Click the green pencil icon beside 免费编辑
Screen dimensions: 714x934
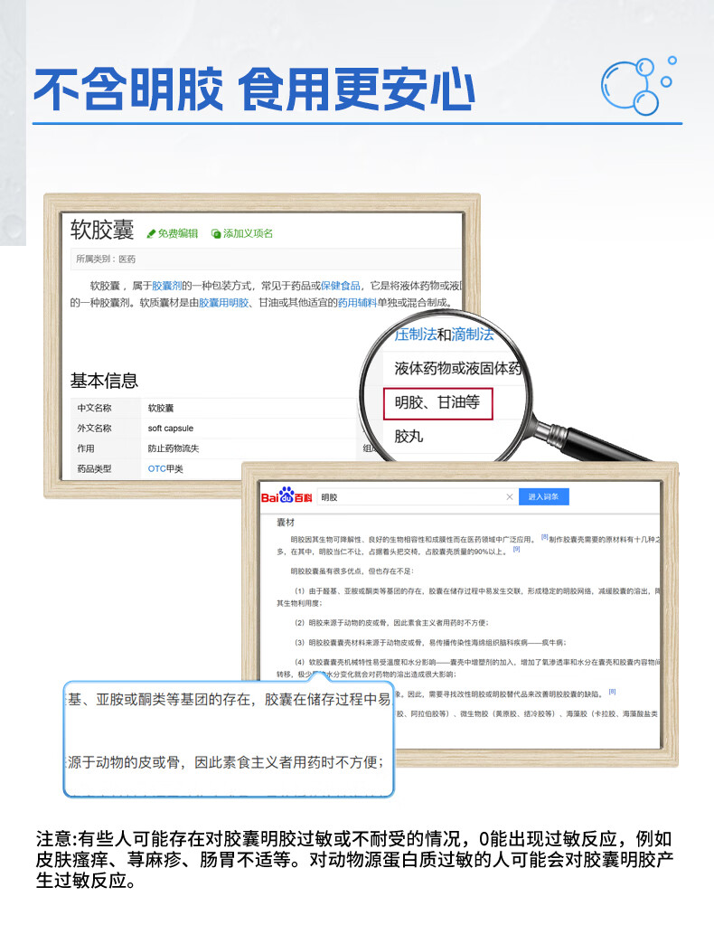click(151, 234)
